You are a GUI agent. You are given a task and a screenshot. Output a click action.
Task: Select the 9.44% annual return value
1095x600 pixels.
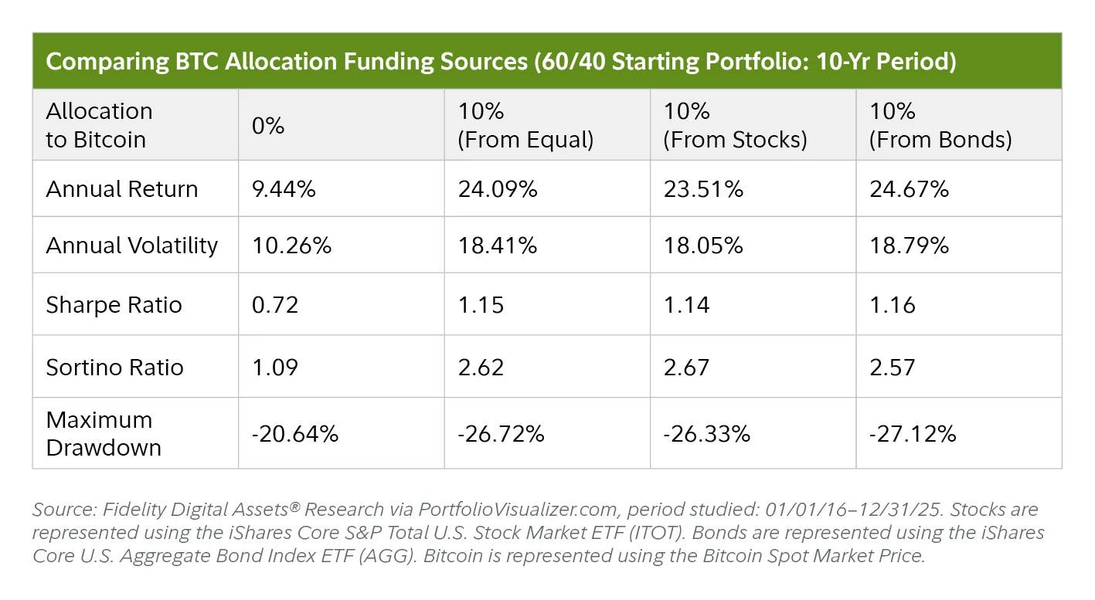pos(284,189)
